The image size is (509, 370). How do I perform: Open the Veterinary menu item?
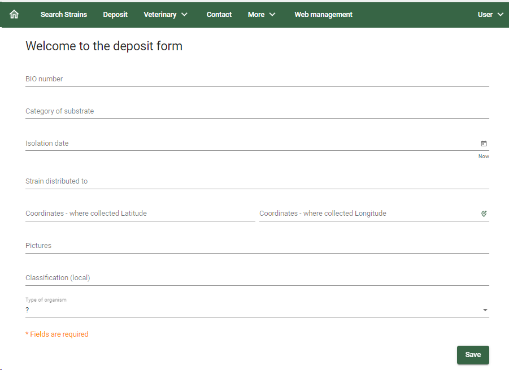click(x=160, y=14)
